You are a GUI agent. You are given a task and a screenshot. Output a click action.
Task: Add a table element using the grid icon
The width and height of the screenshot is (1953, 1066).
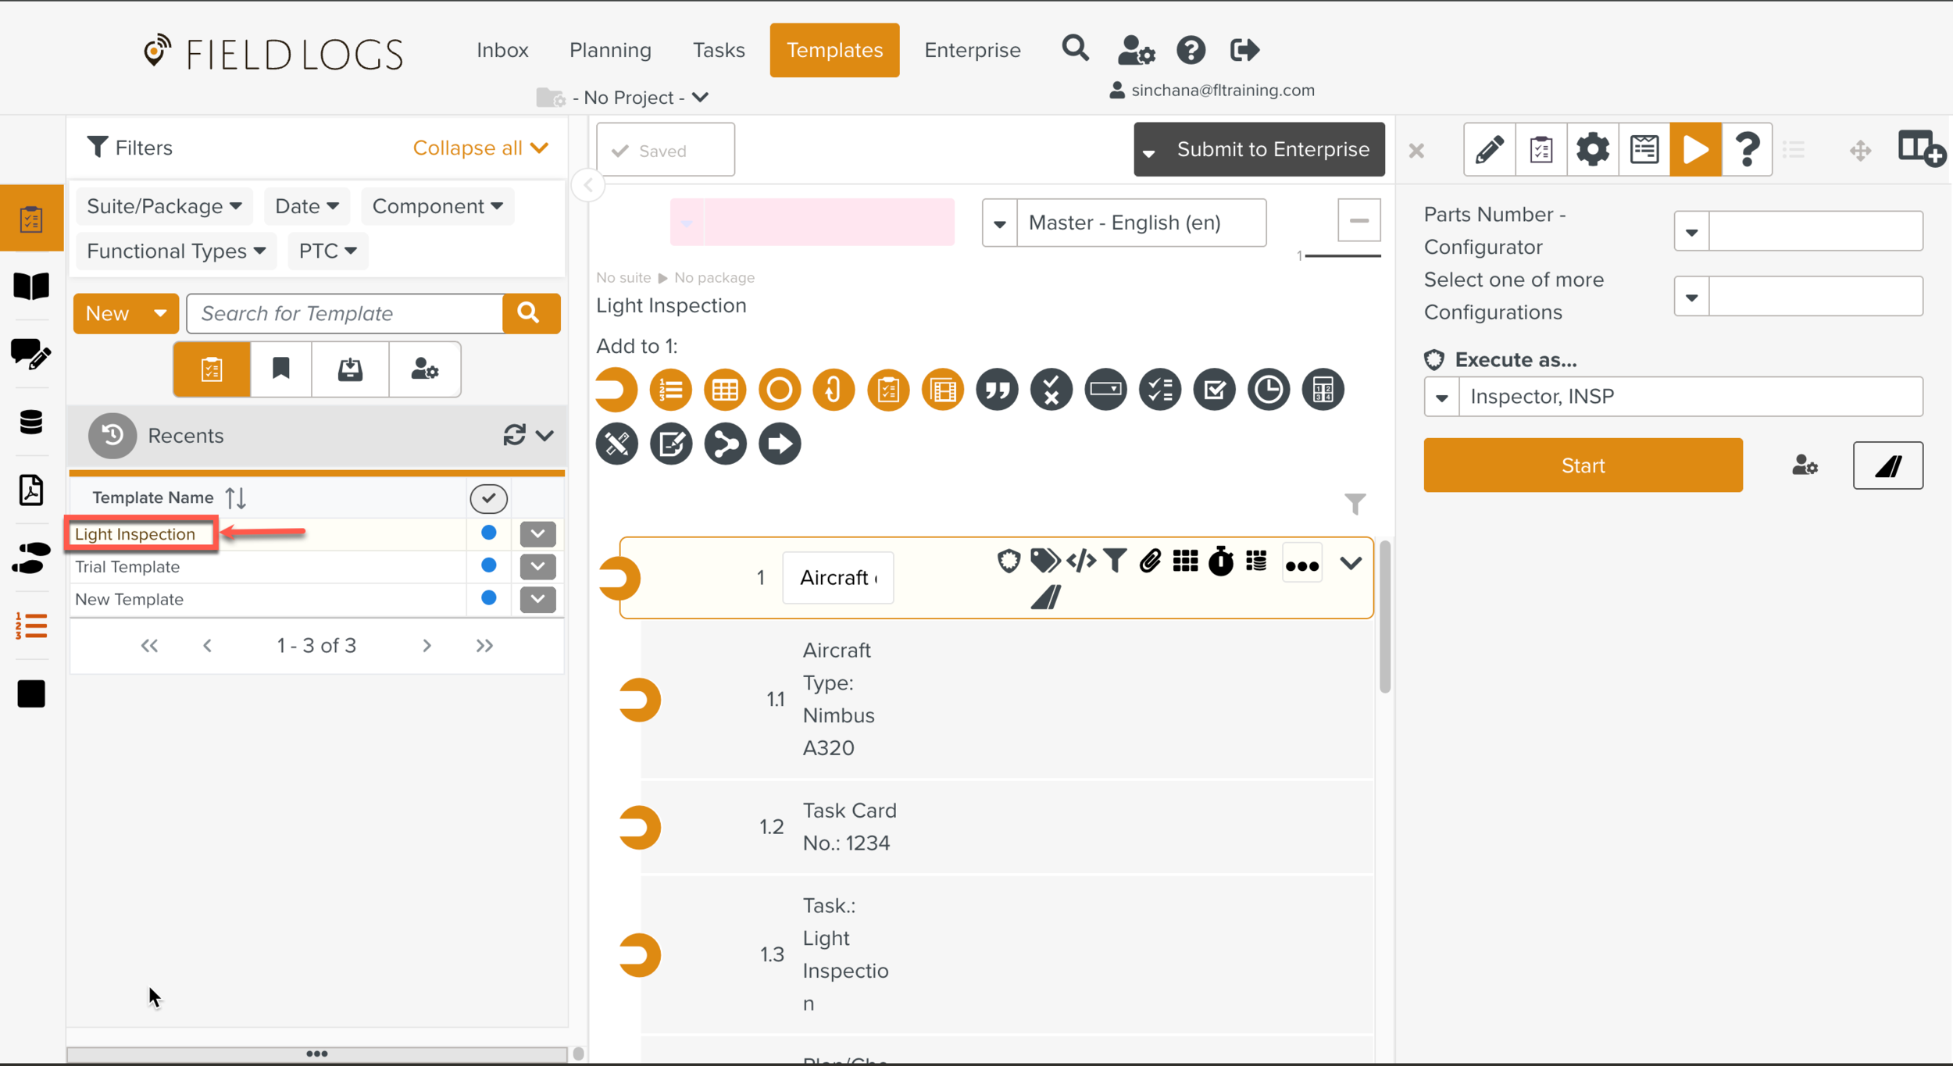[x=725, y=389]
